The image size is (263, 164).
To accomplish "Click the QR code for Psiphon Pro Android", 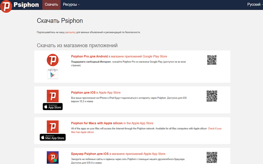I will tap(212, 60).
